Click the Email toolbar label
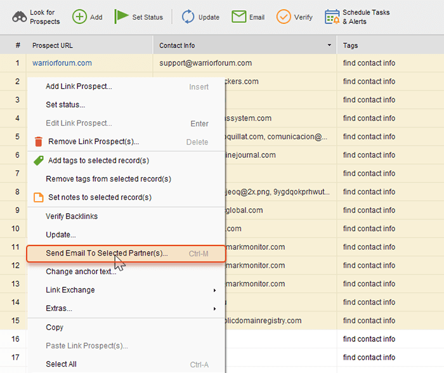Viewport: 444px width, 373px height. click(x=257, y=17)
